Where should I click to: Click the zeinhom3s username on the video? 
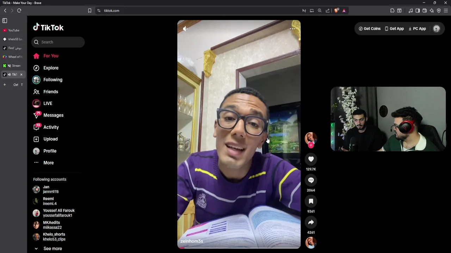[192, 241]
